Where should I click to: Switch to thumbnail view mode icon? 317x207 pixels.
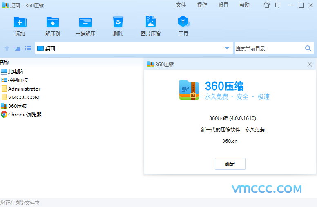coord(18,48)
